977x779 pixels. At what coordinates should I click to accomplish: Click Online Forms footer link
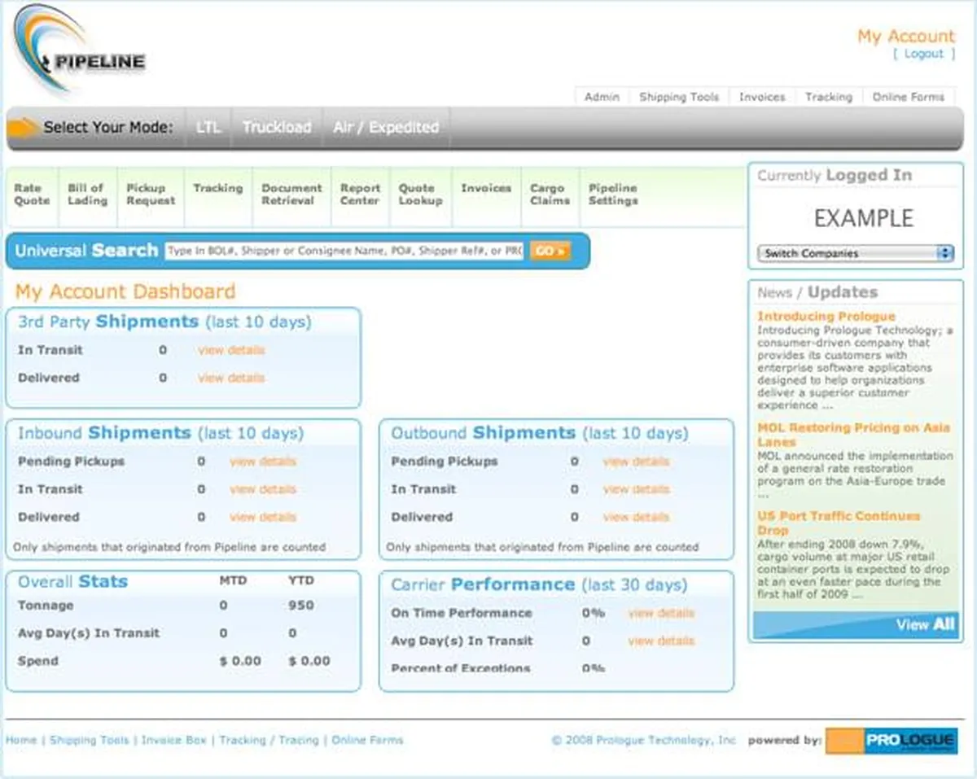pyautogui.click(x=367, y=740)
